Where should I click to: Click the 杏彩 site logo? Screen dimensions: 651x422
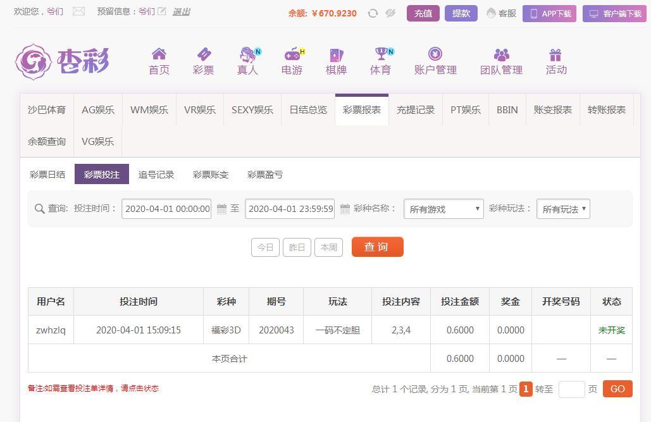pos(62,62)
